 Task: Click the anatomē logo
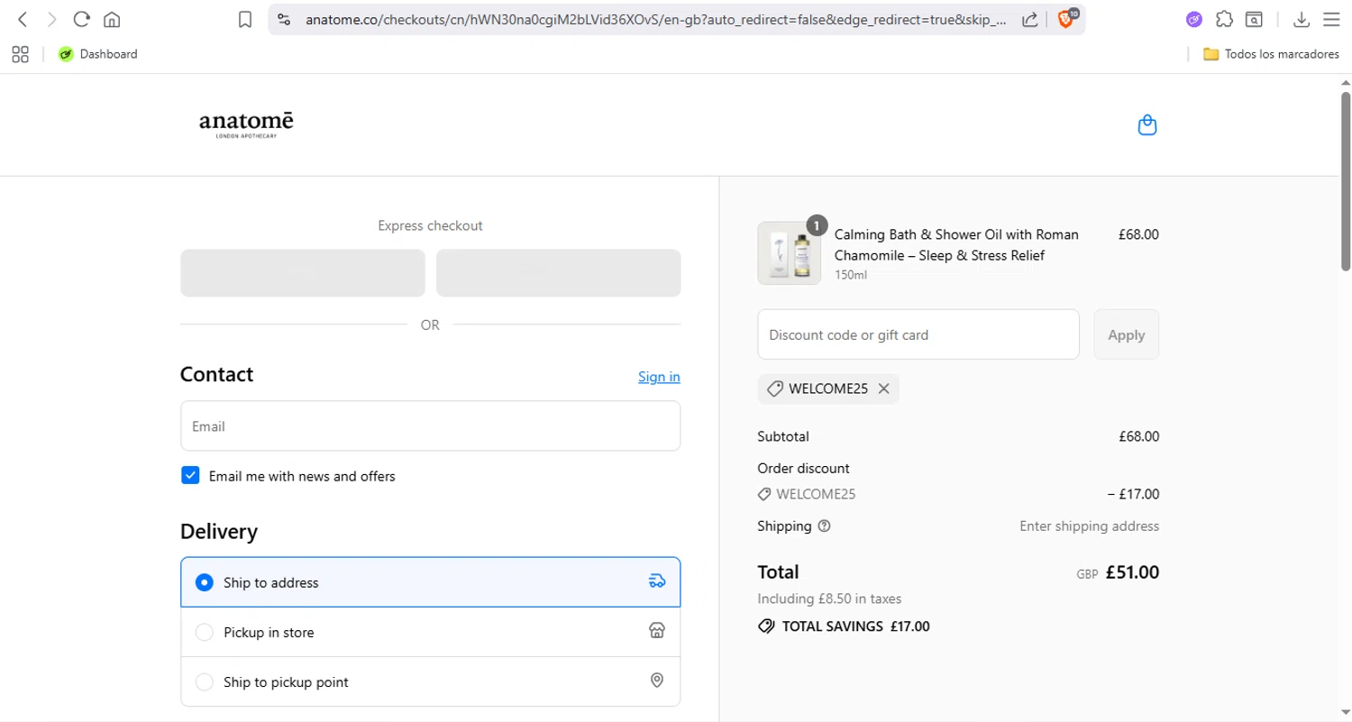tap(246, 125)
